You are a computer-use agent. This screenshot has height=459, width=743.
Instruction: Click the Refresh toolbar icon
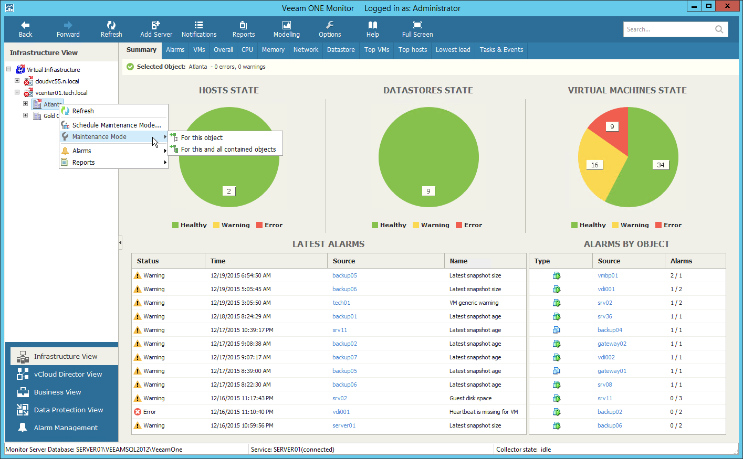[x=111, y=25]
